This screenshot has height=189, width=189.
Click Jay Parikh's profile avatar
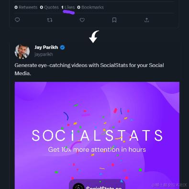click(22, 51)
